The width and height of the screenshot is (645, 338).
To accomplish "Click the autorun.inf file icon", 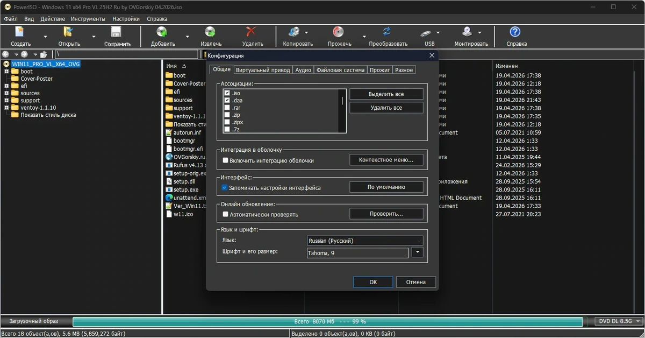I will click(169, 132).
